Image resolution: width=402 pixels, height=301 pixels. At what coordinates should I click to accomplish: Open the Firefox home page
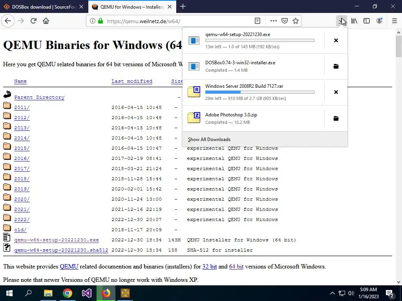(x=46, y=21)
